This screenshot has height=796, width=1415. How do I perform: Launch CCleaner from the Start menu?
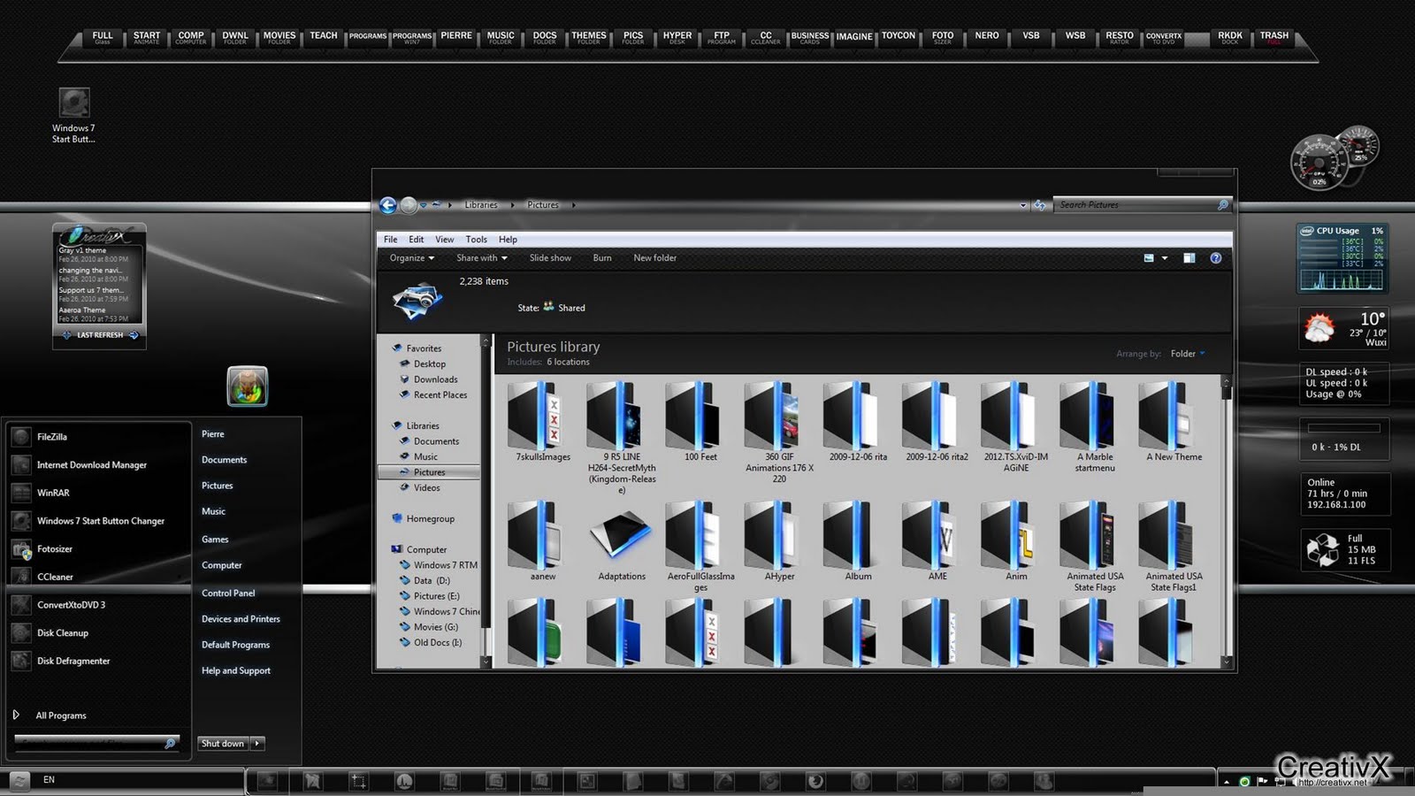pyautogui.click(x=55, y=577)
